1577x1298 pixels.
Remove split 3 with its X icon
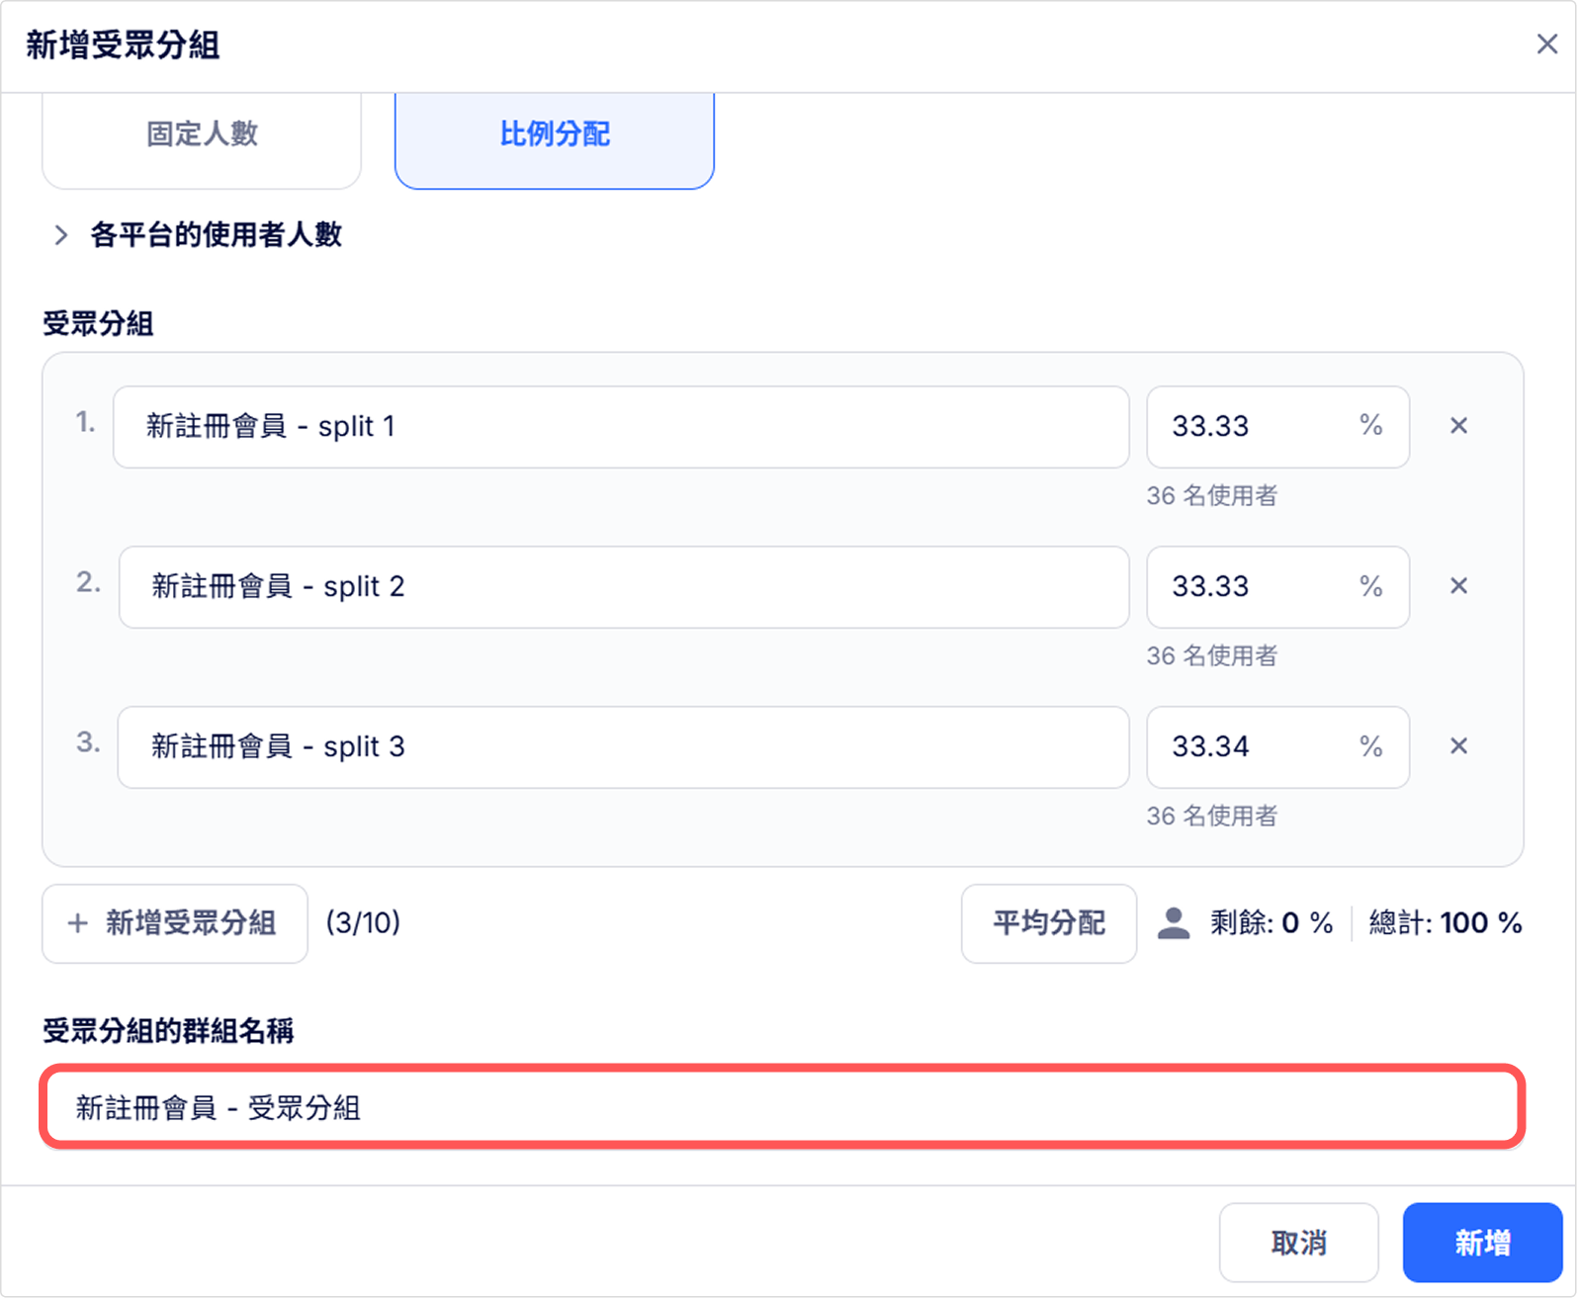(x=1458, y=746)
